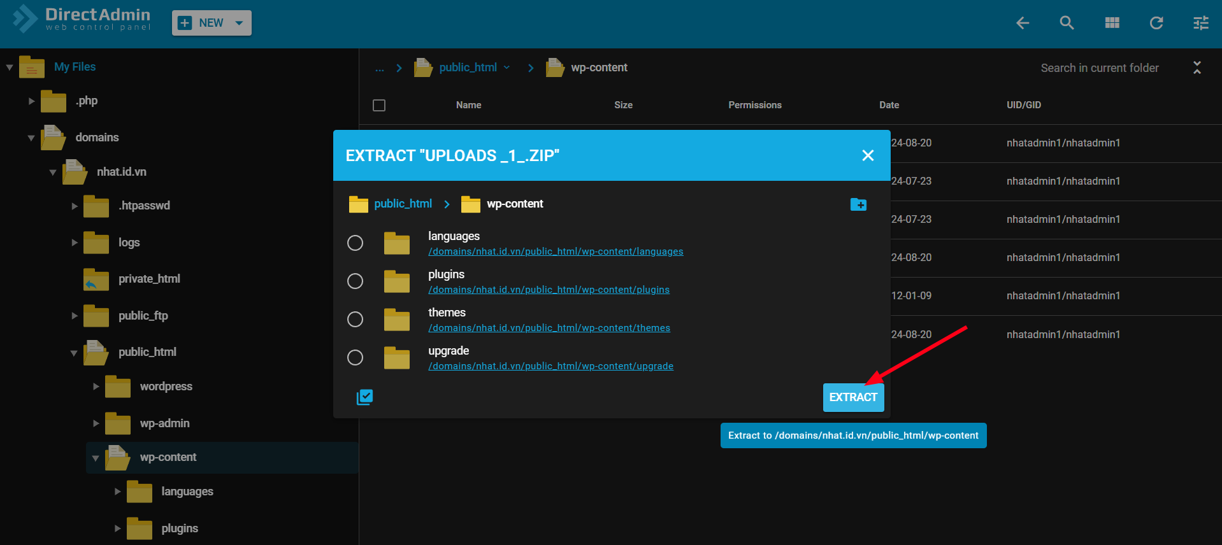Go to public_html in dialog breadcrumb
The width and height of the screenshot is (1222, 545).
403,204
